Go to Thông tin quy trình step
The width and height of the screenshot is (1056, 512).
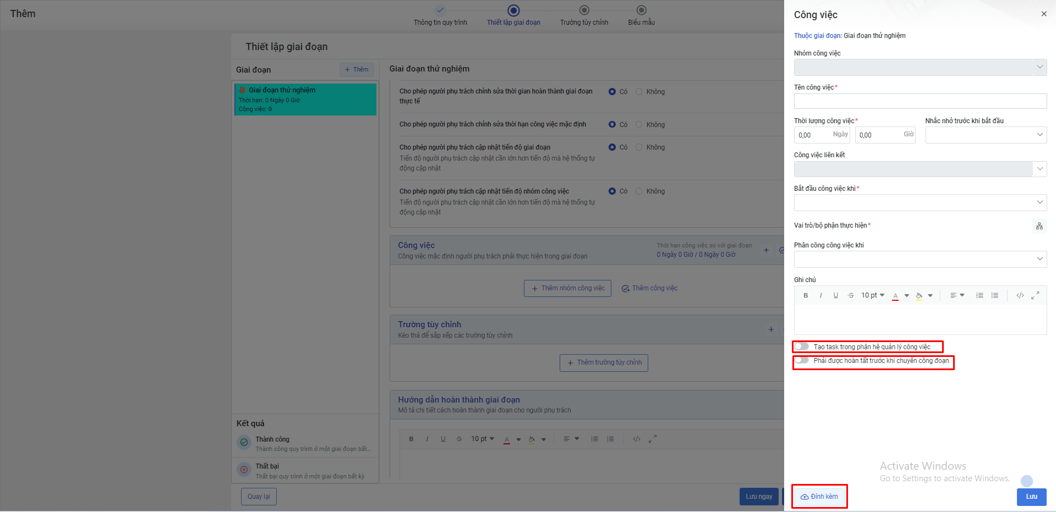point(440,16)
